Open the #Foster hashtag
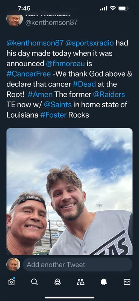Screen dimensions: 139x301 tap(53, 115)
